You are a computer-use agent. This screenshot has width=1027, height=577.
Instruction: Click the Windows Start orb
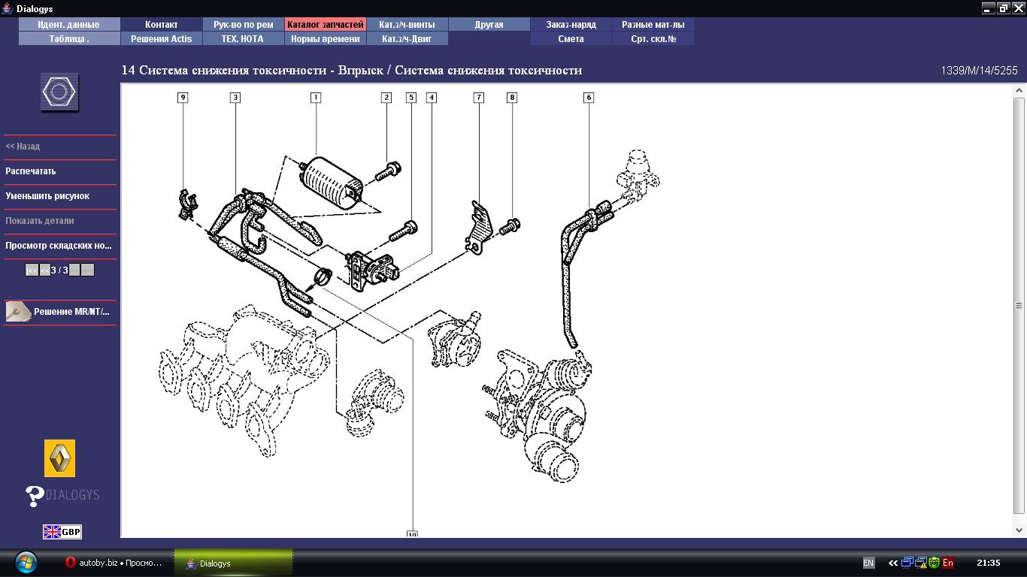pos(26,562)
